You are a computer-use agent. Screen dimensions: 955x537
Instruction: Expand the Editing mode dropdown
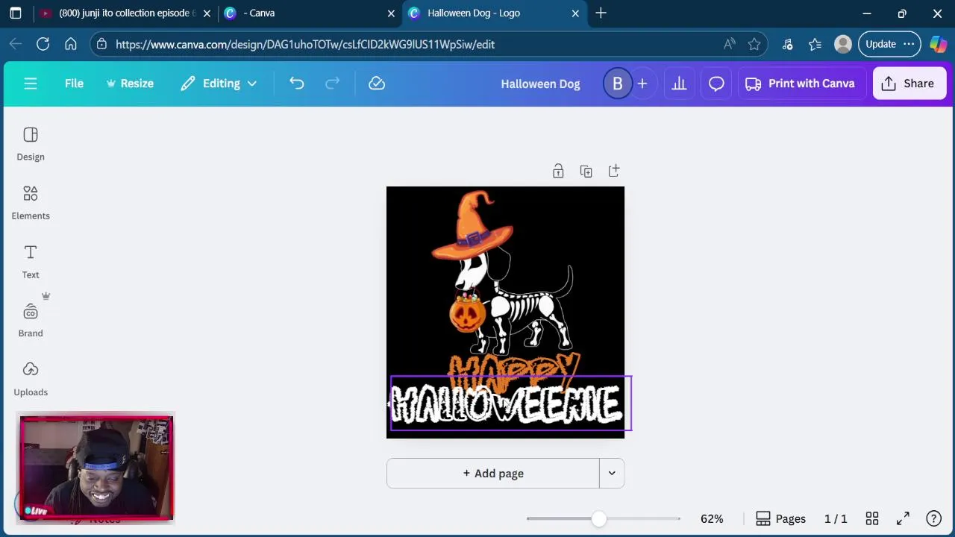tap(219, 84)
